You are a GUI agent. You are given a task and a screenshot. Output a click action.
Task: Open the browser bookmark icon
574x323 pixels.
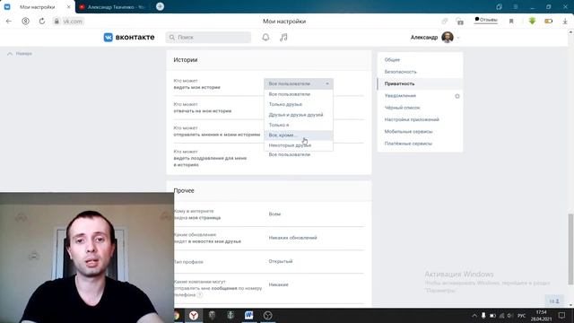tap(511, 22)
